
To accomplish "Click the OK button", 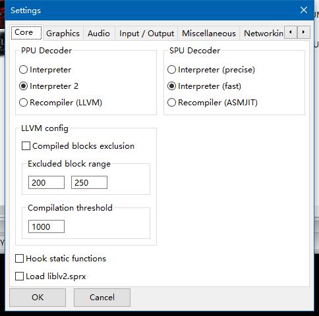I will pos(38,298).
